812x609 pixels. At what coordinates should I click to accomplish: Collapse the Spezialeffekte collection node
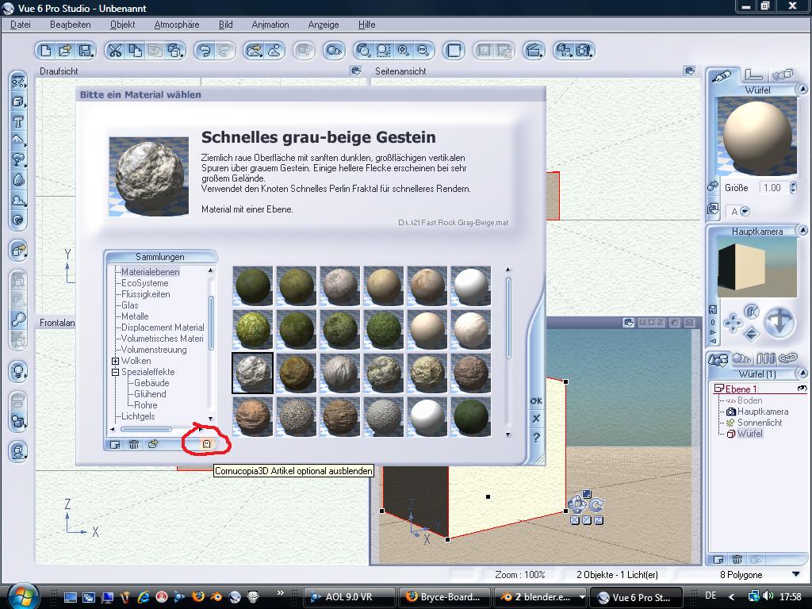(x=116, y=372)
